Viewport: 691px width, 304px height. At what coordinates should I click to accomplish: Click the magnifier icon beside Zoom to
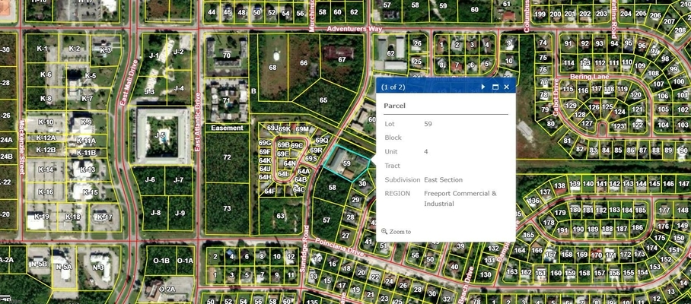click(x=385, y=232)
